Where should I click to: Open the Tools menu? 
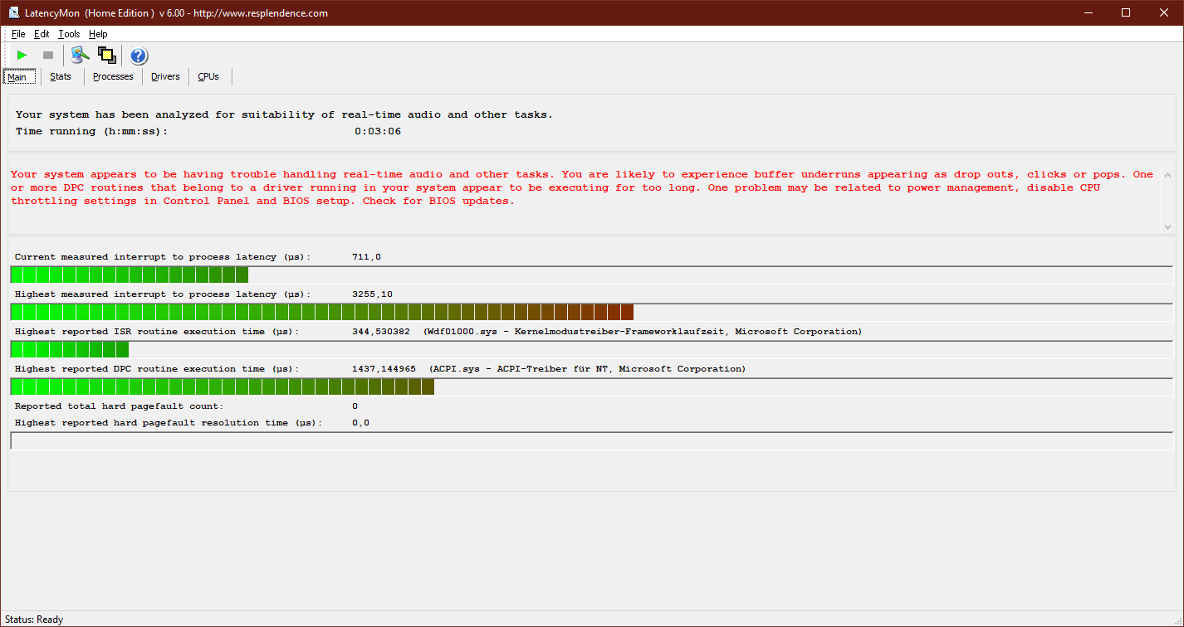pos(69,34)
